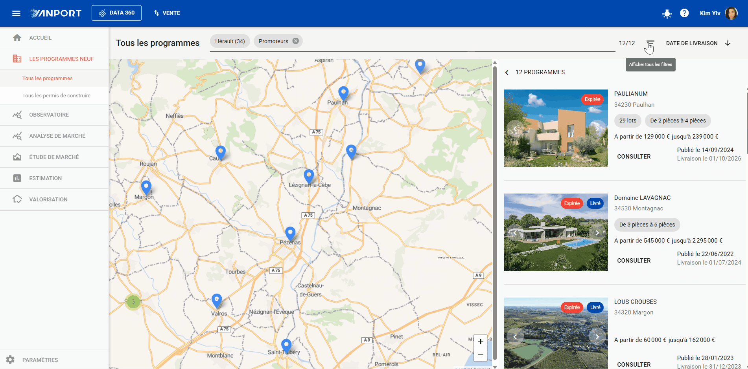Image resolution: width=748 pixels, height=369 pixels.
Task: Open the PAULIANUM program thumbnail
Action: [x=556, y=128]
